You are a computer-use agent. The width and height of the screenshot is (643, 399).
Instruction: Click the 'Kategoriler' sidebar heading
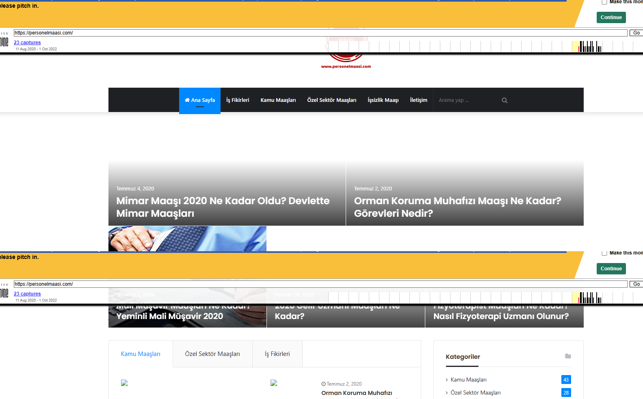pos(463,357)
